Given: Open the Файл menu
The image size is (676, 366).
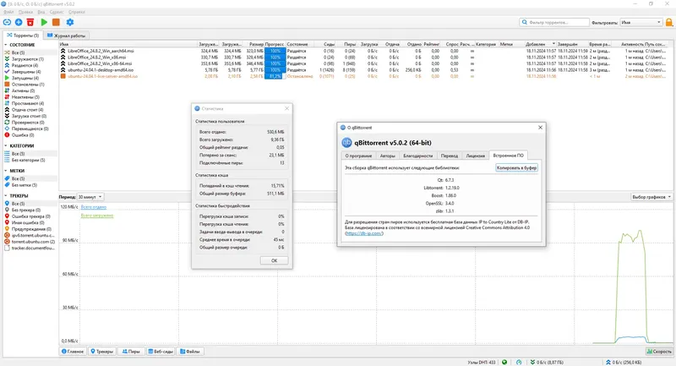Looking at the screenshot, I should [x=8, y=12].
